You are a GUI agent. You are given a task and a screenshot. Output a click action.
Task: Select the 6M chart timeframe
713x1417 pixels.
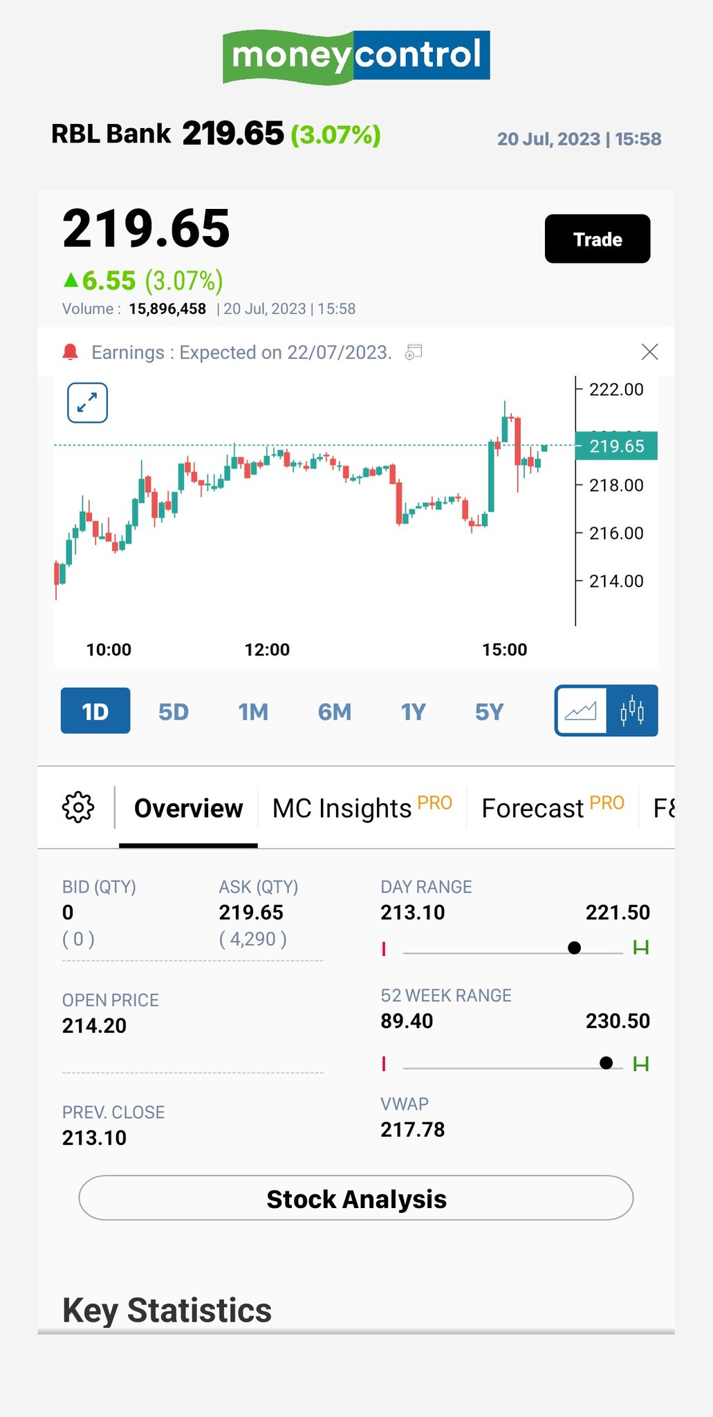[335, 711]
